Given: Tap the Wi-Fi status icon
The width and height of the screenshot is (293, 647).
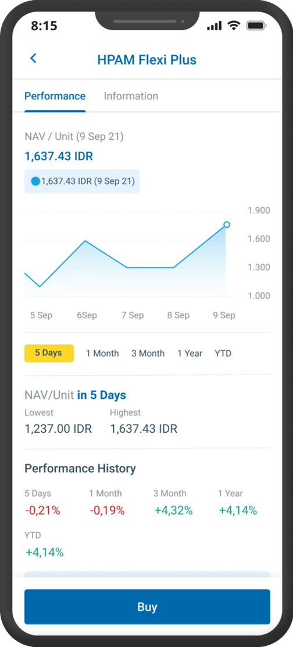Looking at the screenshot, I should coord(234,26).
